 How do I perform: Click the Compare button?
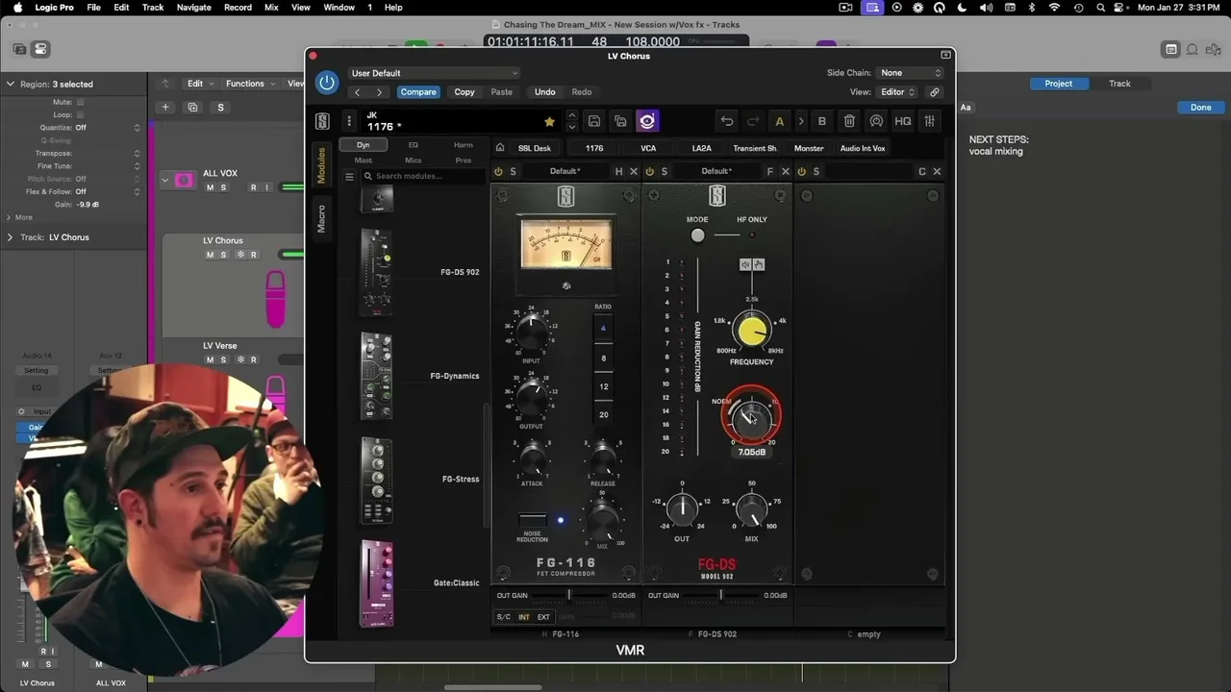click(418, 92)
